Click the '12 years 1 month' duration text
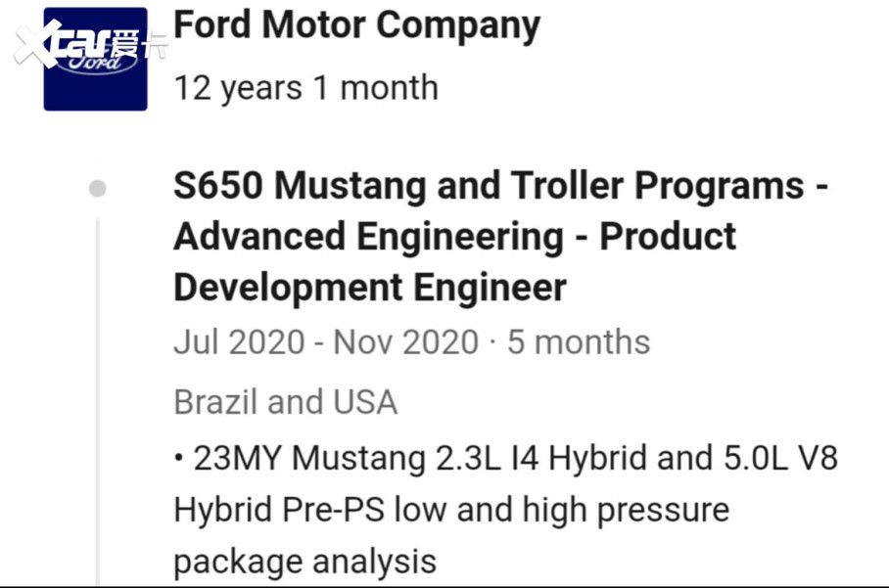Screen dimensions: 889x588 pyautogui.click(x=305, y=88)
